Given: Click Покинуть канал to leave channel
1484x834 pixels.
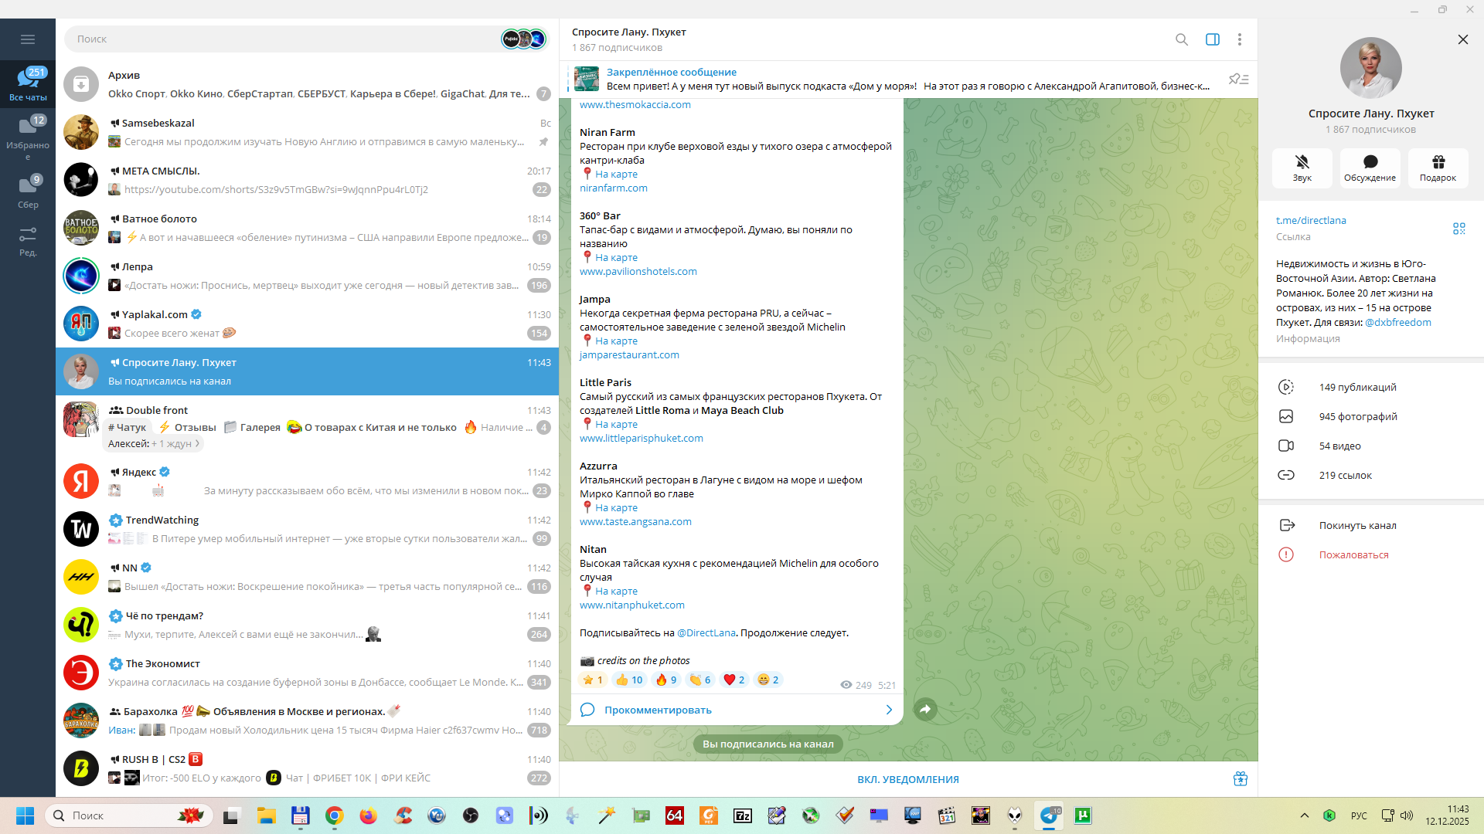Looking at the screenshot, I should pos(1357,525).
